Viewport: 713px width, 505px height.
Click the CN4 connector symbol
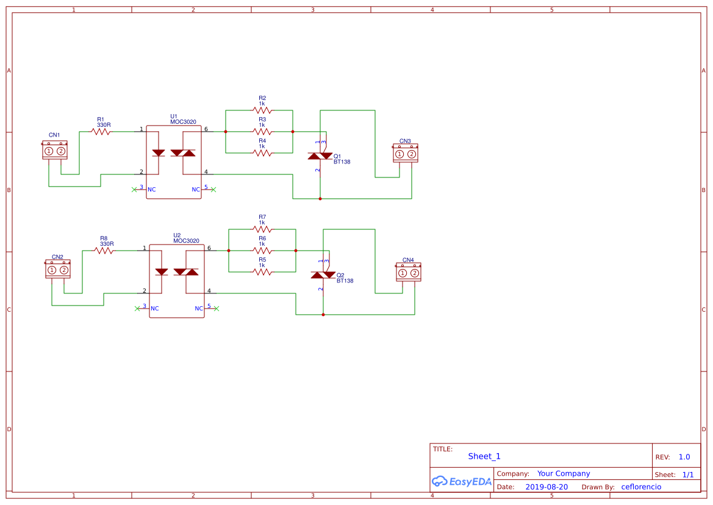[x=407, y=273]
